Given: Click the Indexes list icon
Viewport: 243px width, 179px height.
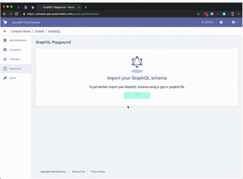Looking at the screenshot, I should 5,59.
